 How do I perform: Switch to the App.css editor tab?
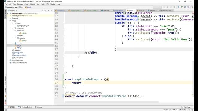(x=106, y=10)
